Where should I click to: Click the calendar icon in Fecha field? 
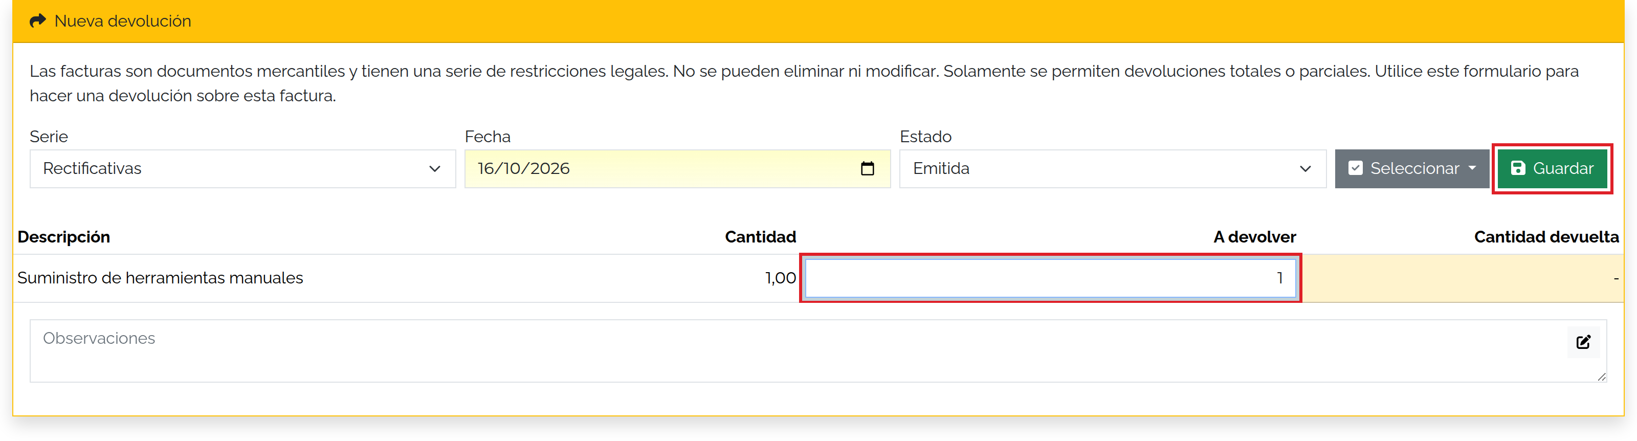click(868, 168)
